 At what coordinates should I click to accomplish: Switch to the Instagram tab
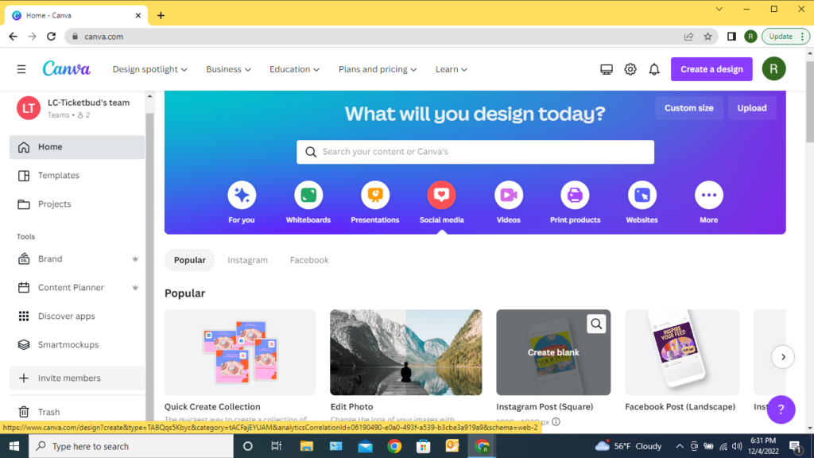248,260
